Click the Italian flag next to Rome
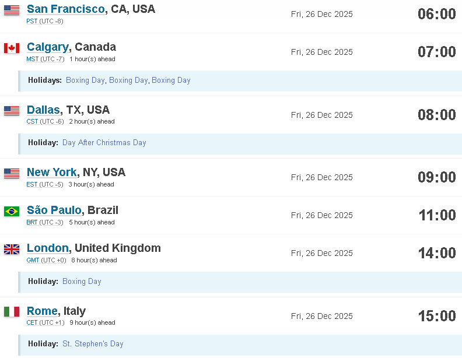Image resolution: width=462 pixels, height=358 pixels. tap(12, 311)
